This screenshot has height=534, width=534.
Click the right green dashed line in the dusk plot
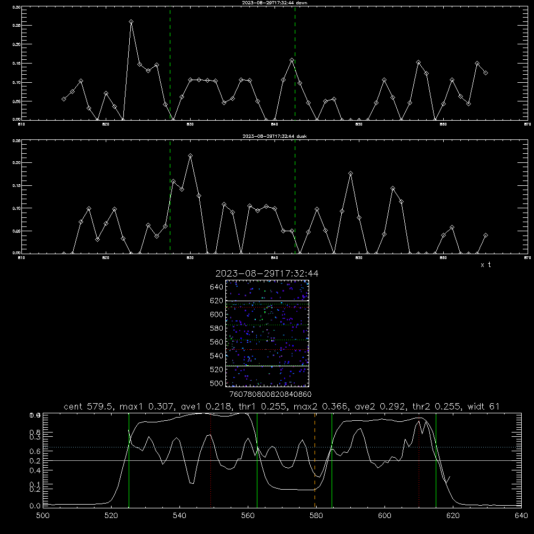(x=295, y=197)
